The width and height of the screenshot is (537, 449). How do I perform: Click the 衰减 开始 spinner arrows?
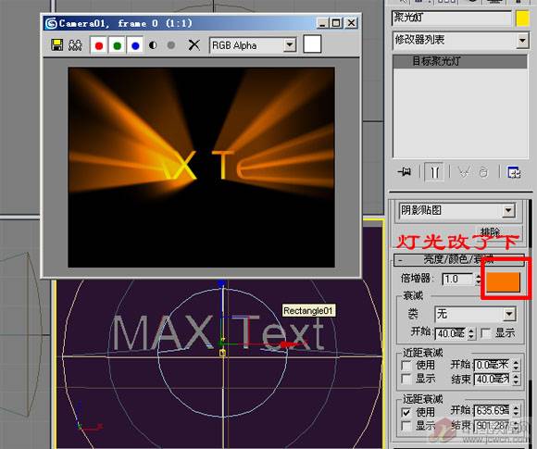point(471,333)
